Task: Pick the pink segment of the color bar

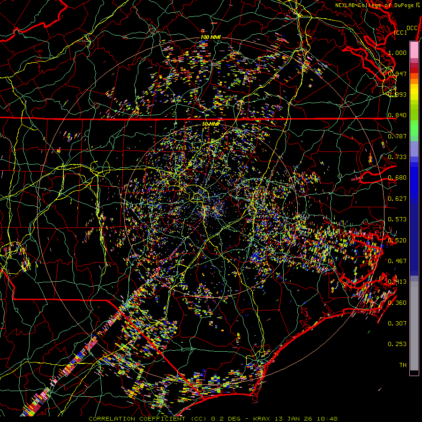Action: (x=414, y=50)
